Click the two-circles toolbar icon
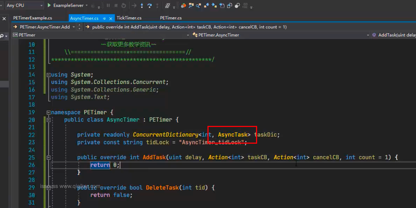416x208 pixels. pyautogui.click(x=237, y=5)
